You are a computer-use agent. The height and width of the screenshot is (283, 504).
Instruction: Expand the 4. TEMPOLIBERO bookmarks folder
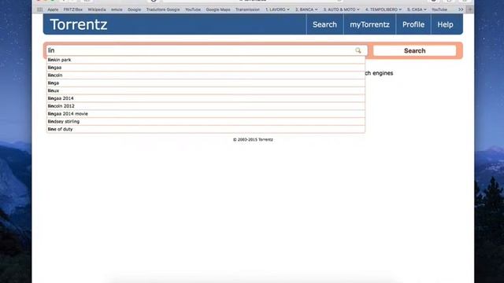click(x=384, y=9)
